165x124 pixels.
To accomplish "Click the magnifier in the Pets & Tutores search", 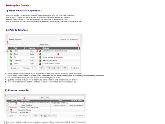I will tap(23, 44).
